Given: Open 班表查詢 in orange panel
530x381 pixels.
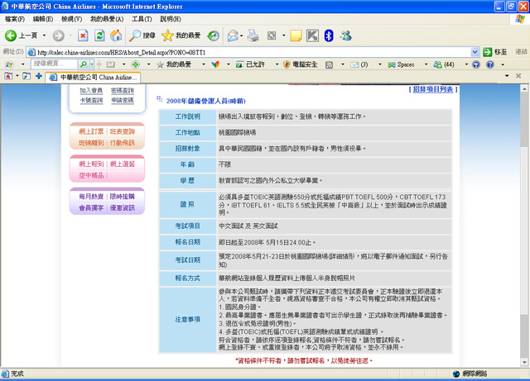Looking at the screenshot, I should (x=123, y=131).
